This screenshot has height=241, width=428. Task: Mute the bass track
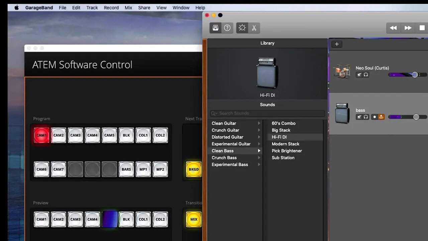pyautogui.click(x=359, y=117)
